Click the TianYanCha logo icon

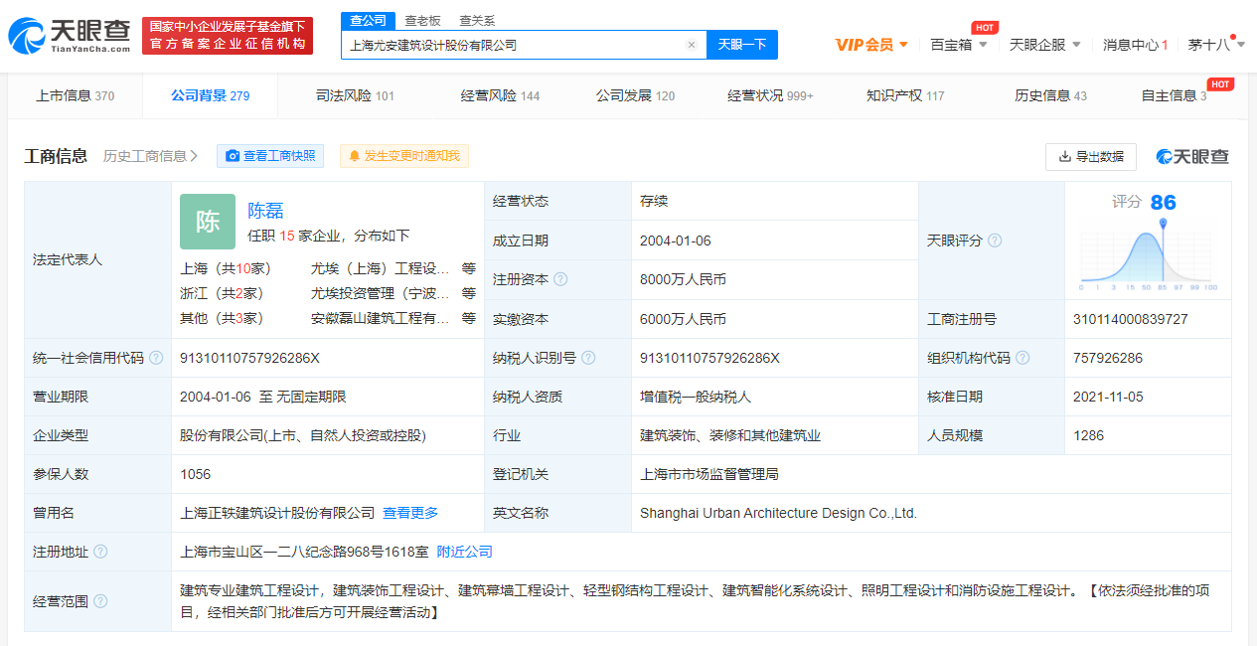point(27,36)
